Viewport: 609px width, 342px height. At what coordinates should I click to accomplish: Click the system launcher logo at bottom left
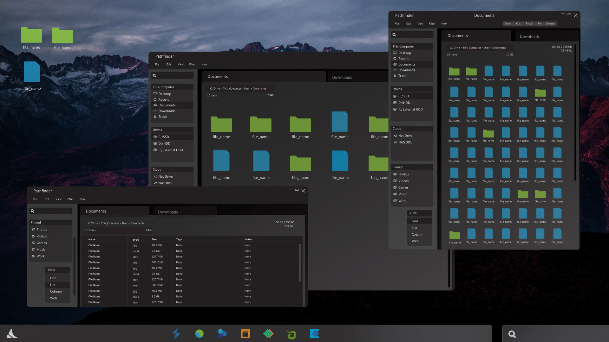coord(13,333)
